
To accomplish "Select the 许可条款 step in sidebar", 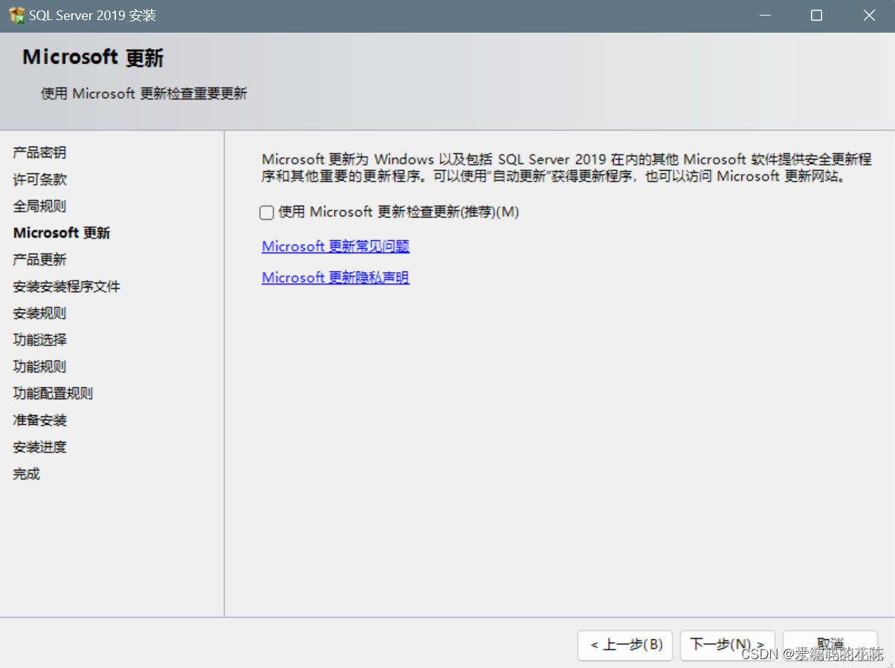I will pyautogui.click(x=39, y=180).
